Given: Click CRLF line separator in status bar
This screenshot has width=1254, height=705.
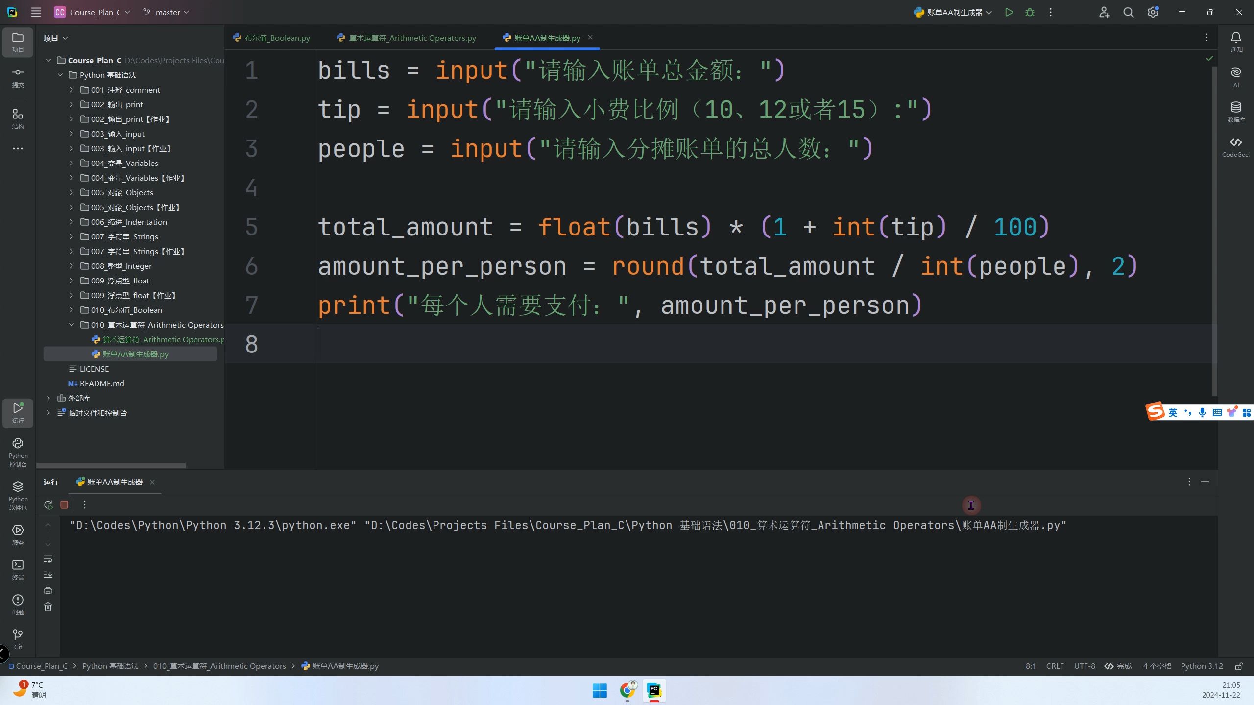Looking at the screenshot, I should pyautogui.click(x=1055, y=666).
